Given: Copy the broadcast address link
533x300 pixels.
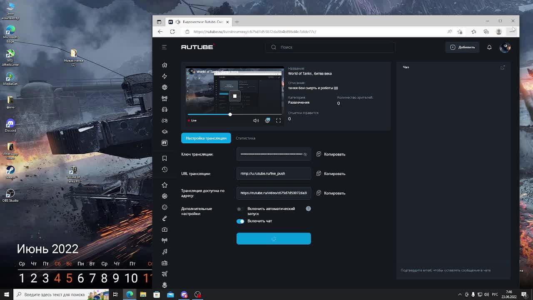Looking at the screenshot, I should [331, 193].
